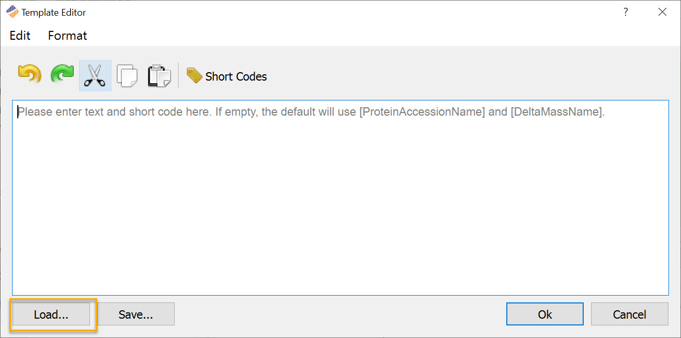Select the Cut scissors icon
The image size is (681, 338).
[95, 76]
